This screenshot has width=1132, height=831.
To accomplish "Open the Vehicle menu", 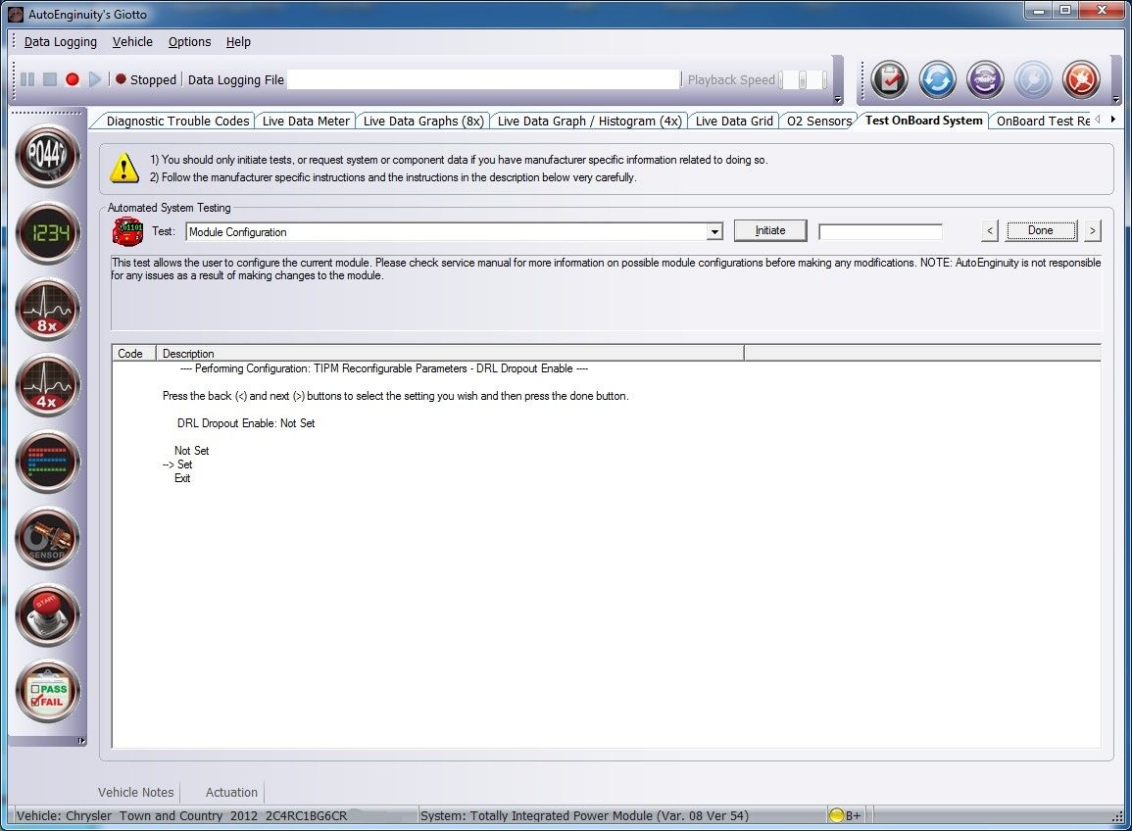I will pyautogui.click(x=133, y=42).
